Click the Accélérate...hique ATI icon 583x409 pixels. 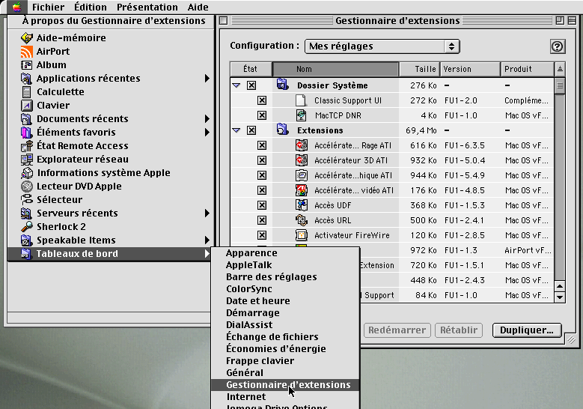coord(301,175)
